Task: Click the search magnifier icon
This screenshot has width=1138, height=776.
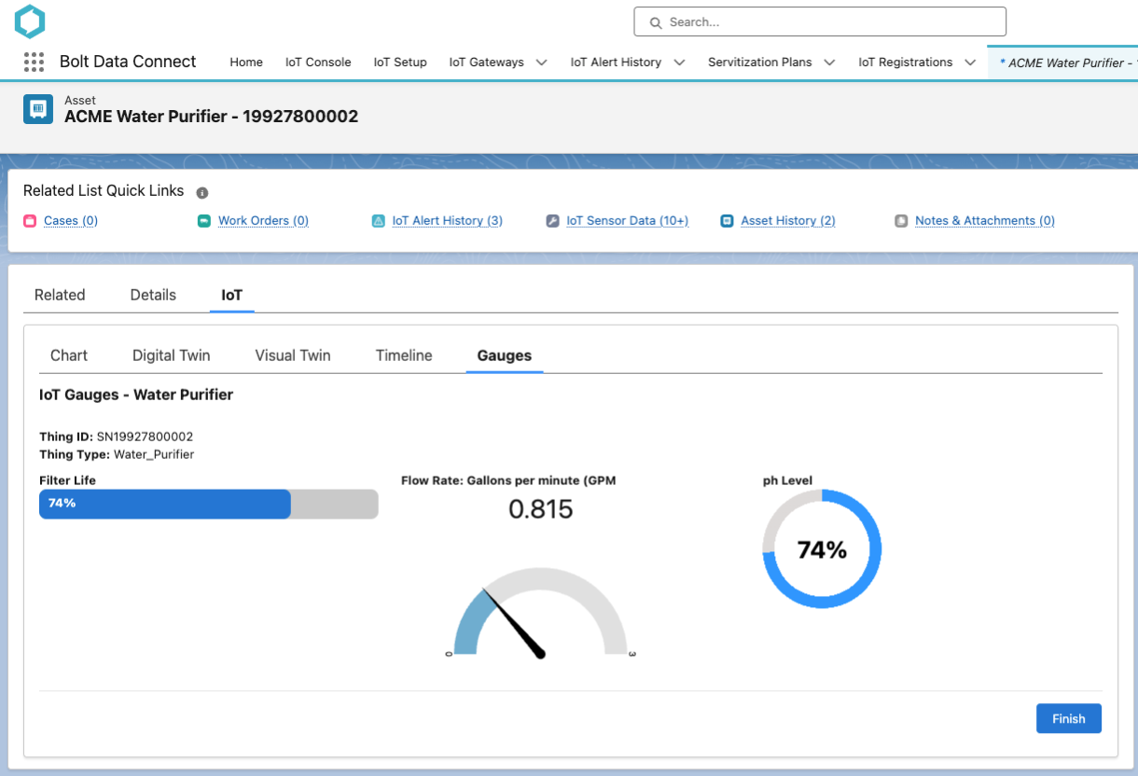Action: tap(656, 22)
